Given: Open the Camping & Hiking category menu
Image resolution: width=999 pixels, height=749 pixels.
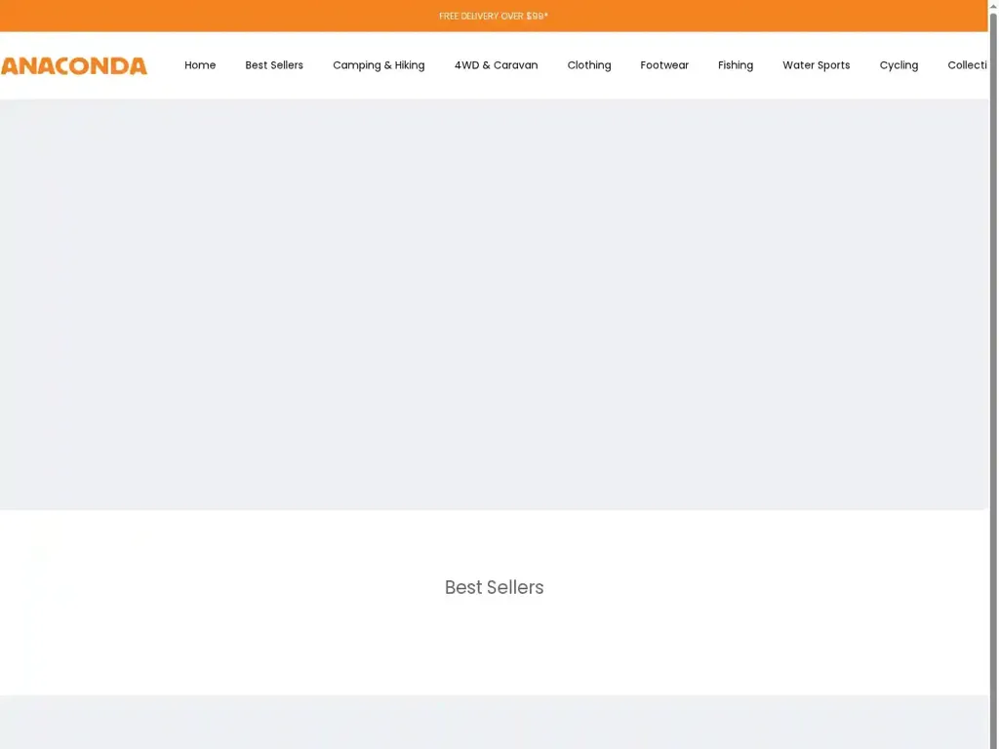Looking at the screenshot, I should pos(379,65).
